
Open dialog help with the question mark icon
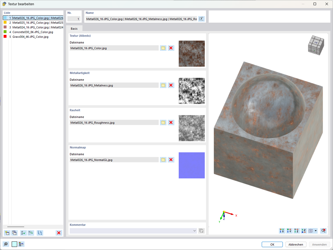click(6, 244)
